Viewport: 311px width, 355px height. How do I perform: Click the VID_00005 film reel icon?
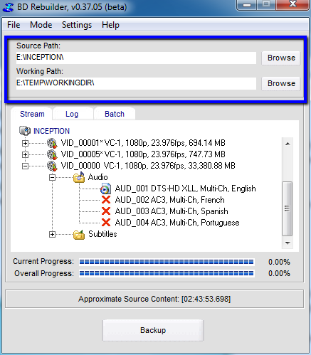pyautogui.click(x=52, y=154)
